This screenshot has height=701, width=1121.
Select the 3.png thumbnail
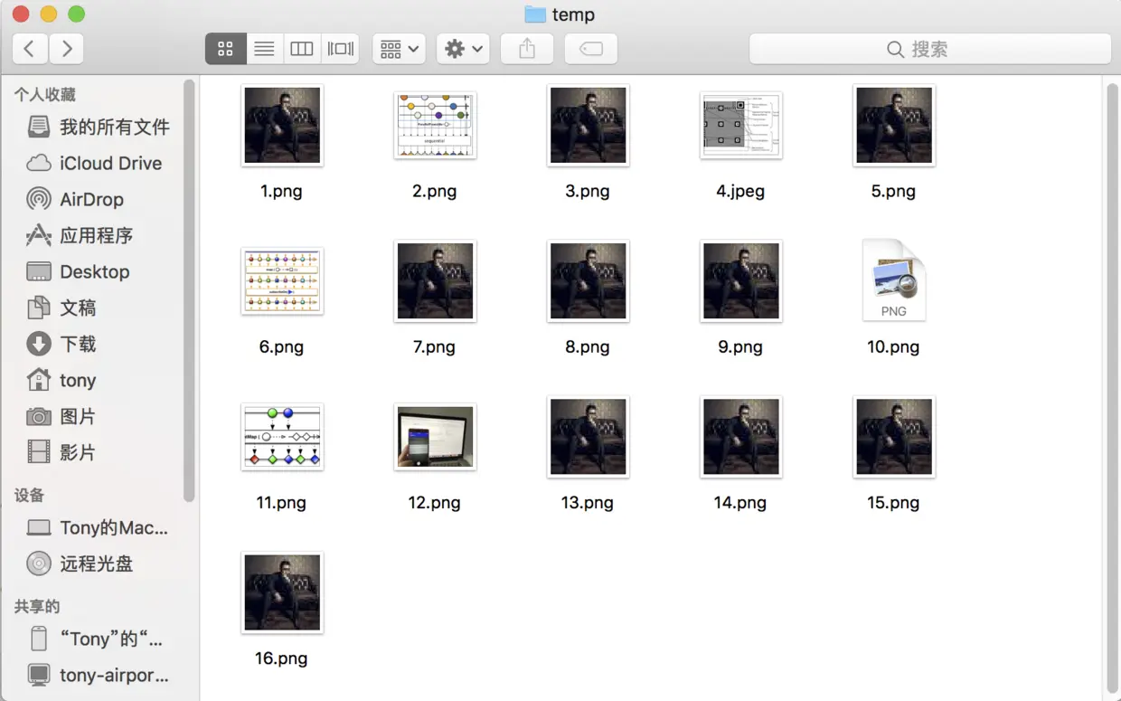click(588, 125)
